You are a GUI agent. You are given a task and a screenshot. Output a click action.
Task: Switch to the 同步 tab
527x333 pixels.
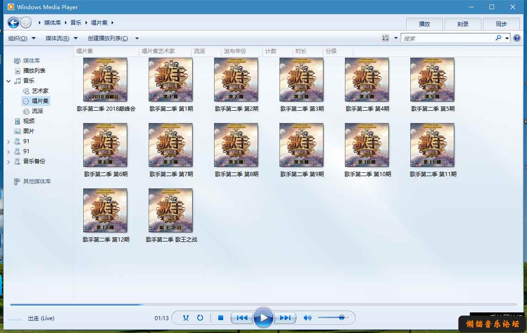click(501, 24)
